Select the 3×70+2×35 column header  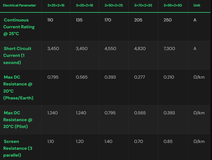(x=143, y=5)
